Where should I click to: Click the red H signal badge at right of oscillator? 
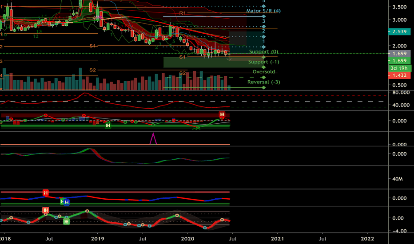tap(222, 114)
